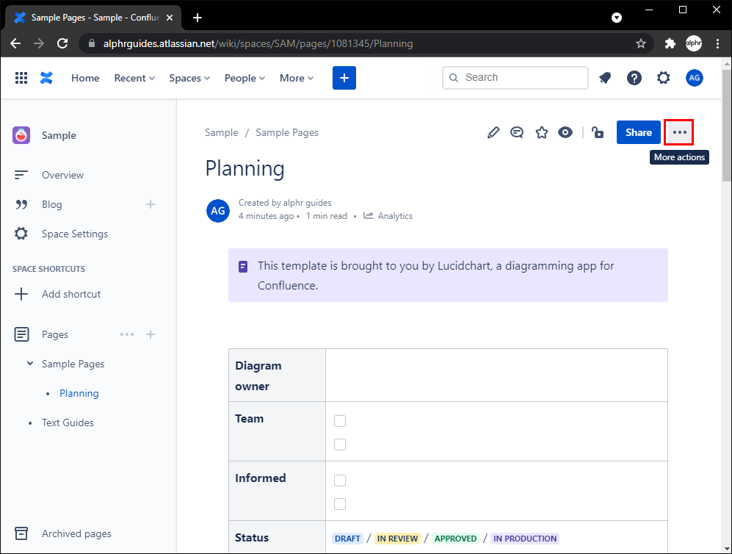Click the Analytics chart icon
Screen dimensions: 732x554
point(369,216)
